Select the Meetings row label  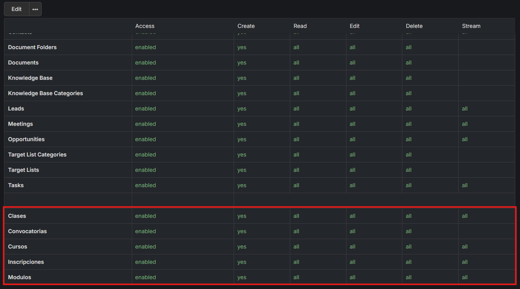(x=20, y=124)
